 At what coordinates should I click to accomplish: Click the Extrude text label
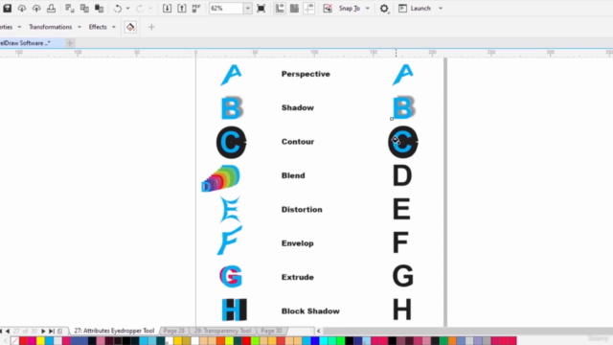coord(298,277)
